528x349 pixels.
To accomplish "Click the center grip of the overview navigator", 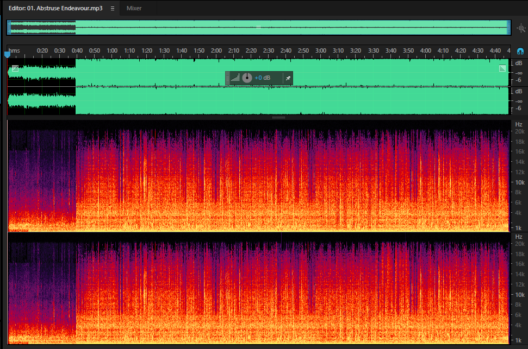I will [259, 27].
